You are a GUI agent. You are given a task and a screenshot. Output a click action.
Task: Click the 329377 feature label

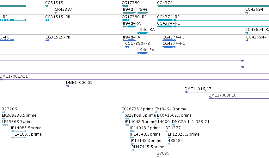[x=173, y=128]
